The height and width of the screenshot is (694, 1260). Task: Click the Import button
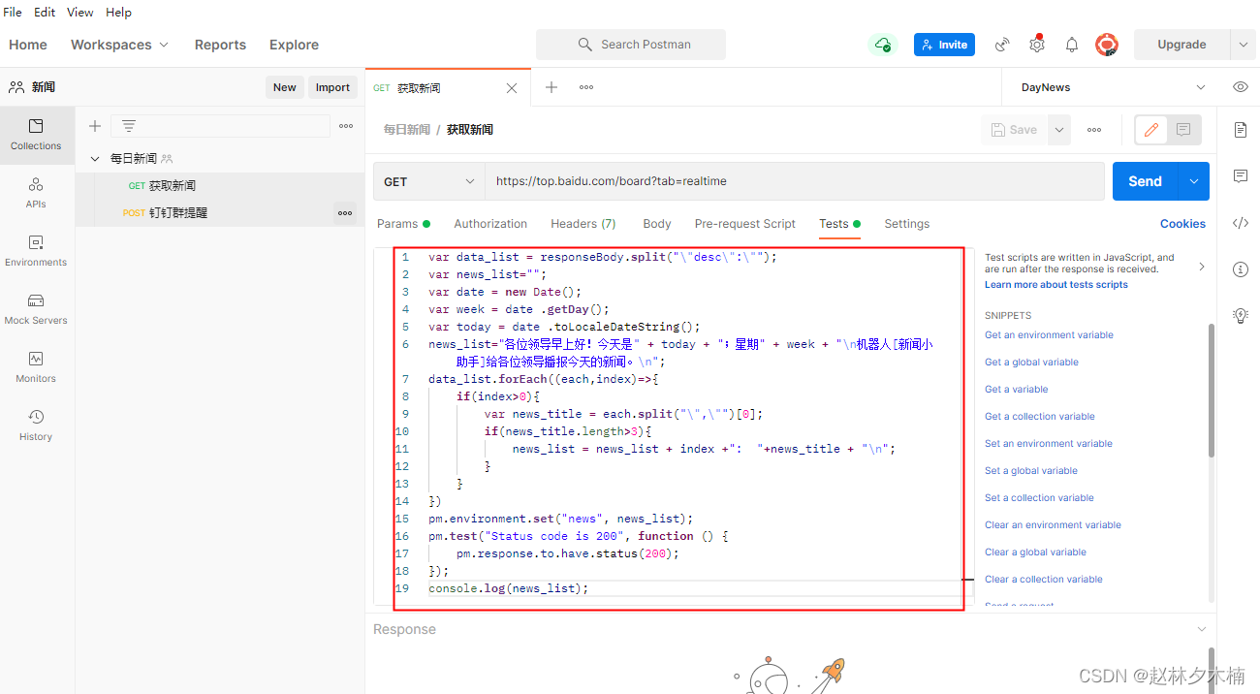[332, 87]
